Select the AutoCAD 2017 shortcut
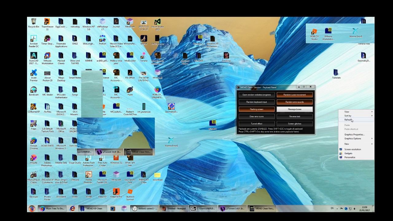393x221 pixels. (x=33, y=58)
